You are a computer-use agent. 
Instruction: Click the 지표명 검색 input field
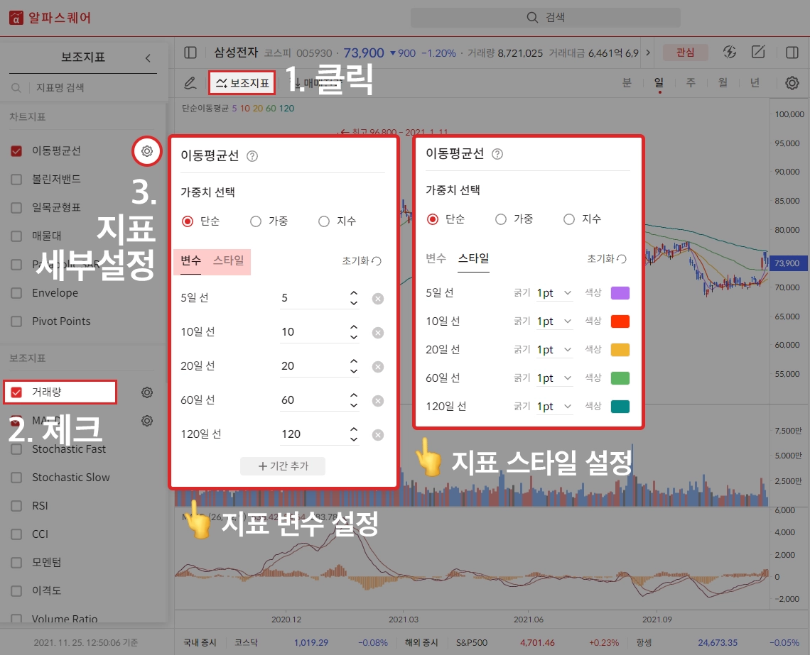(82, 88)
